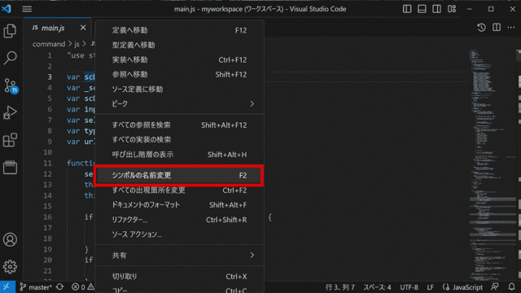521x293 pixels.
Task: Open the Explorer view in activity bar
Action: (10, 31)
